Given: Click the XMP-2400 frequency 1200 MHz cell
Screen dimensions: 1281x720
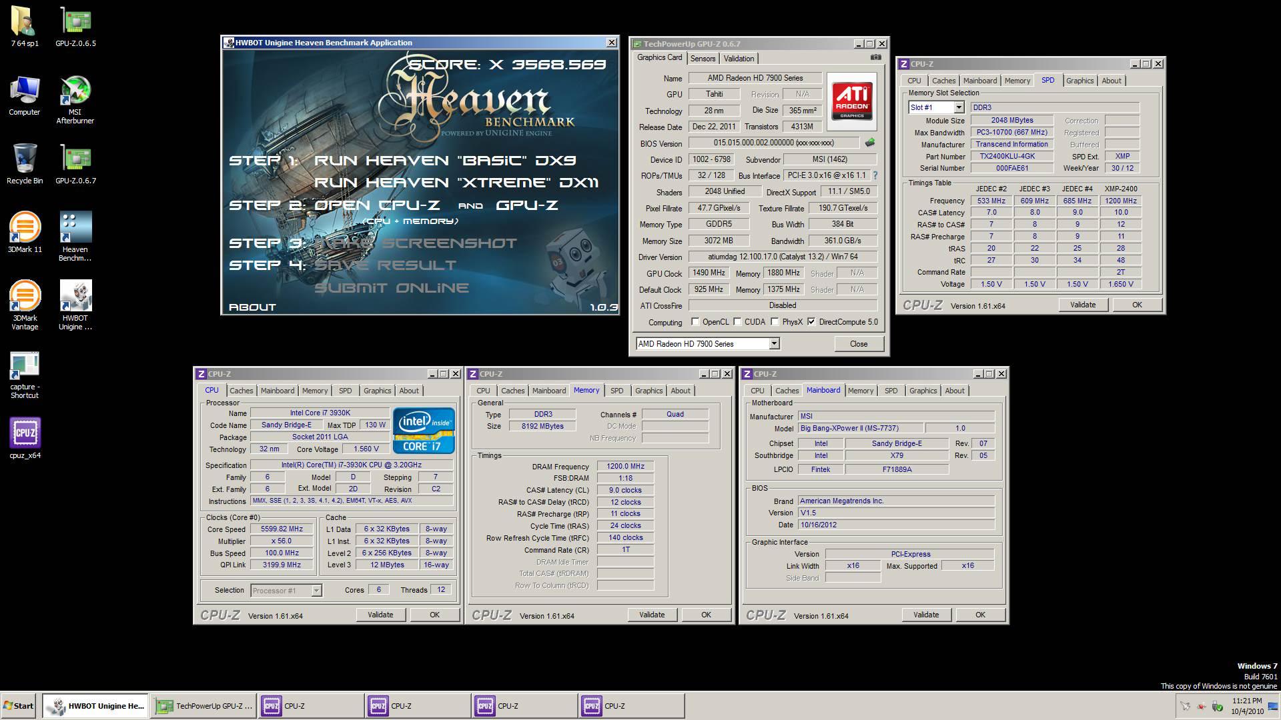Looking at the screenshot, I should (1121, 201).
